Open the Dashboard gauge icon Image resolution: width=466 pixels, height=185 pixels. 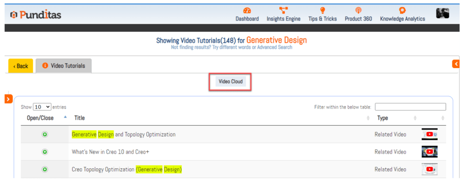[x=247, y=10]
